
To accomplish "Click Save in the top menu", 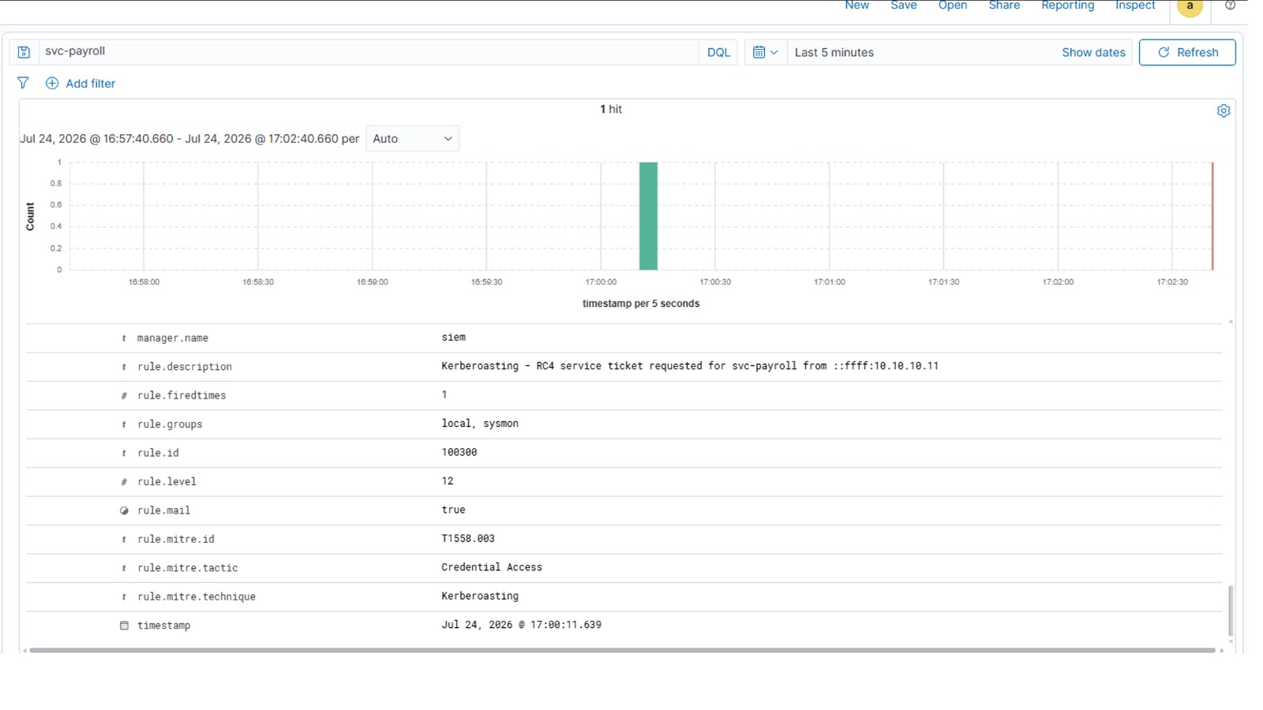I will coord(904,6).
